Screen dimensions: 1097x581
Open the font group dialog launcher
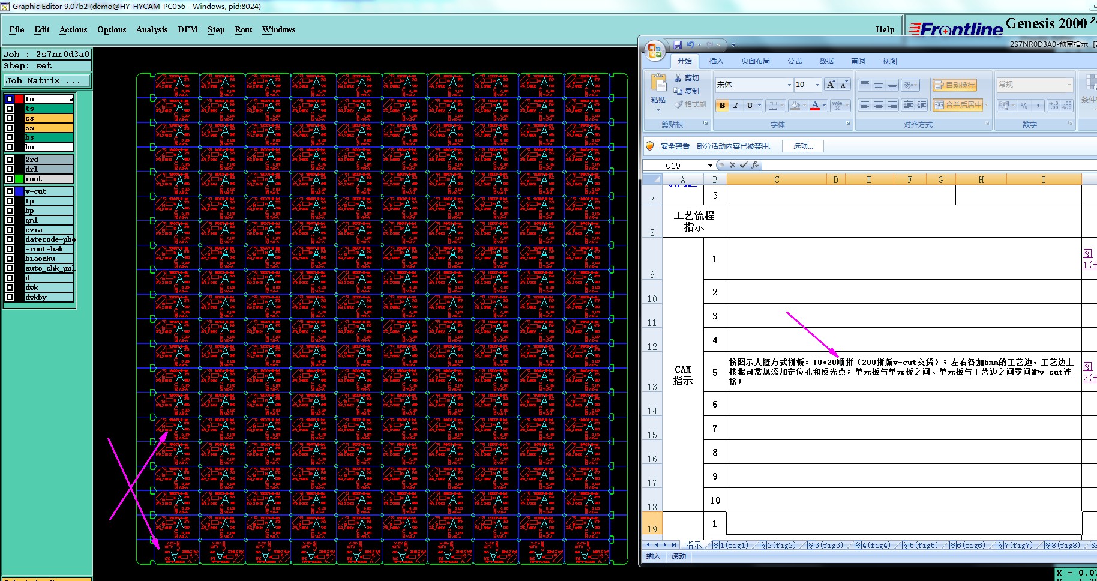tap(847, 123)
